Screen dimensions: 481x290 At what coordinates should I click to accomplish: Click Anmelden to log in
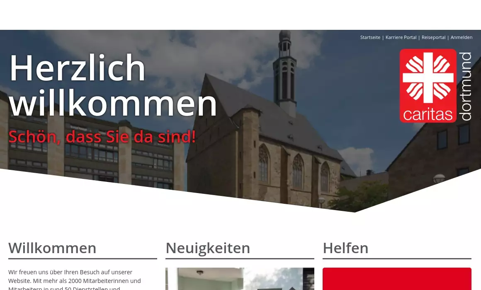tap(461, 37)
